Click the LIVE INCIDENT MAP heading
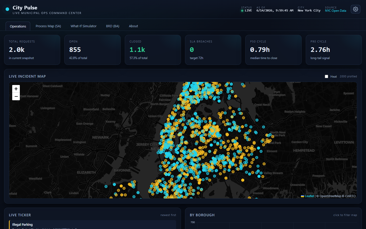Image resolution: width=366 pixels, height=229 pixels. pos(27,76)
